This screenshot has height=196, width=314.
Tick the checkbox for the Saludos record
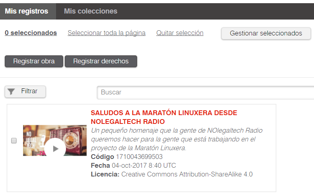pyautogui.click(x=14, y=141)
